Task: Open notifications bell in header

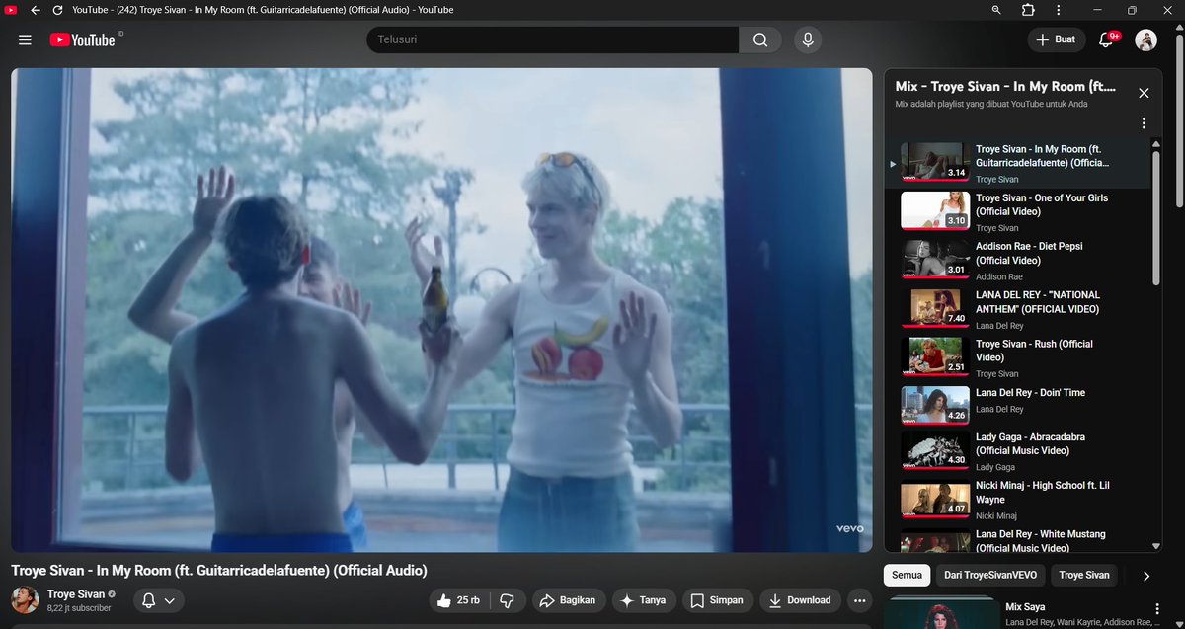Action: click(1106, 39)
